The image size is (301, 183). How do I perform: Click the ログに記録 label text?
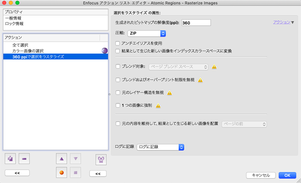pos(125,147)
